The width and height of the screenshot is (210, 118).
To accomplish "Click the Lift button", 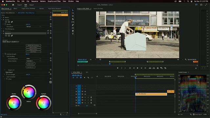I will (x=150, y=68).
